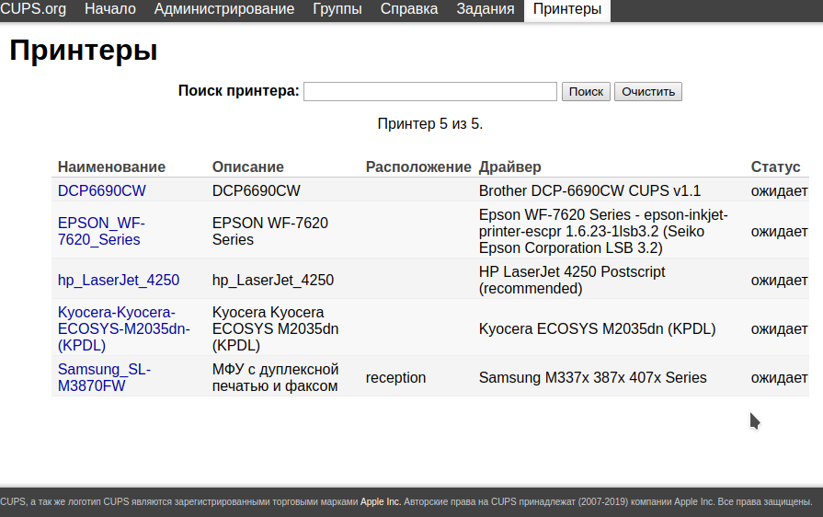Open the EPSON_WF-7620_Series printer link
Screen dimensions: 823x517
tap(101, 231)
